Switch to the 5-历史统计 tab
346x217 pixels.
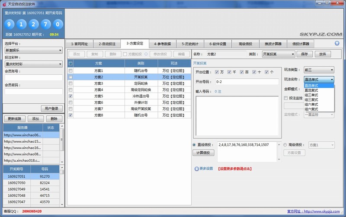tap(191, 44)
